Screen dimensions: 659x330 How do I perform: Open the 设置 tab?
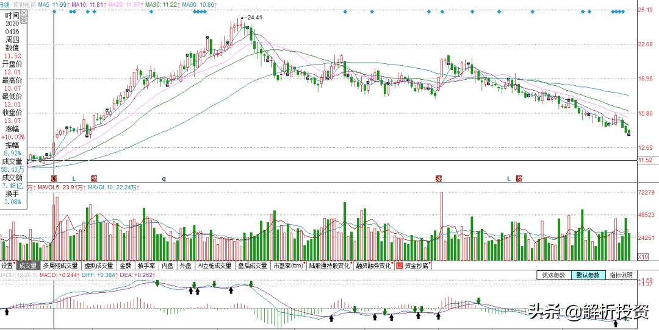[x=7, y=266]
